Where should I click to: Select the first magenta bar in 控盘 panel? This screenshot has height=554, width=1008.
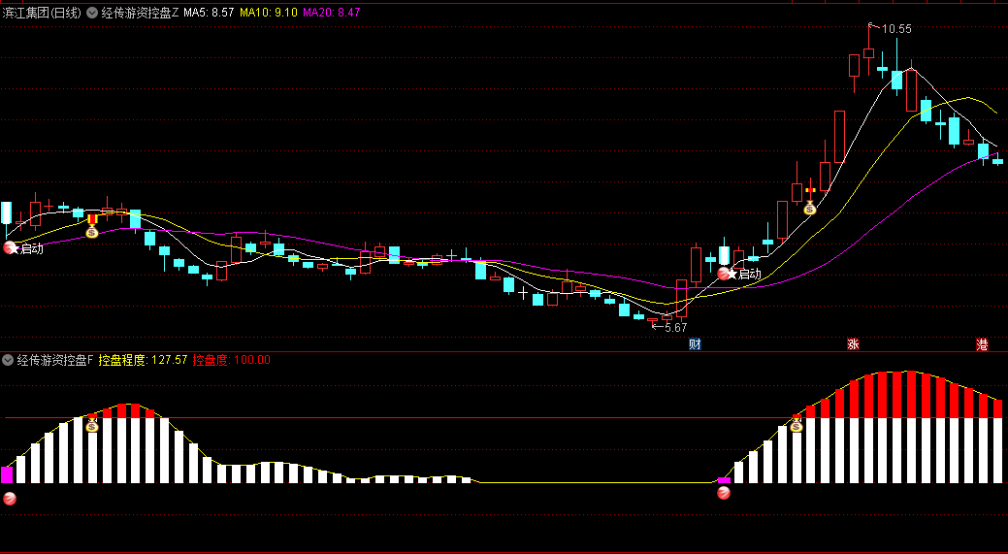click(x=7, y=475)
